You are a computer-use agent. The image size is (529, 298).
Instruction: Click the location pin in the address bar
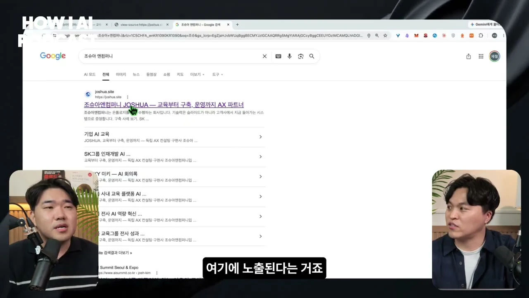pyautogui.click(x=369, y=36)
